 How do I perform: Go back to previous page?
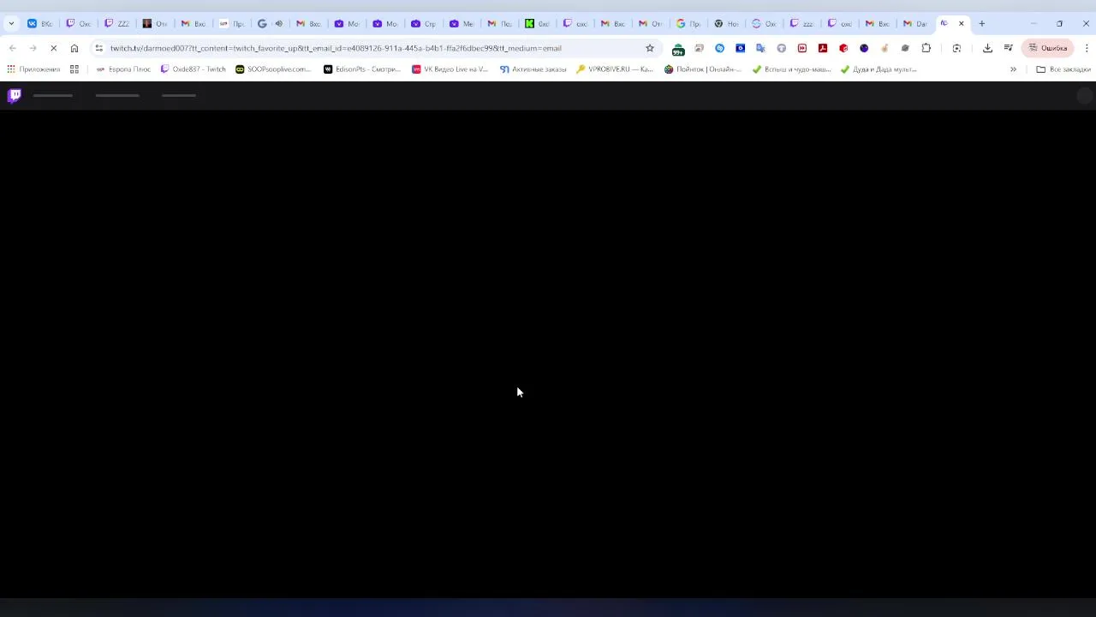point(12,48)
